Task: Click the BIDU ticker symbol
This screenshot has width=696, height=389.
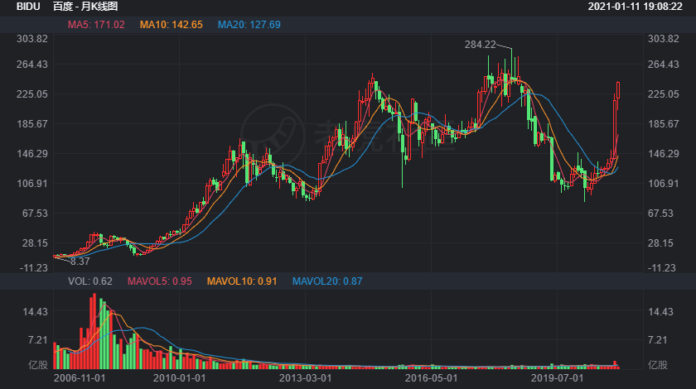Action: 28,7
